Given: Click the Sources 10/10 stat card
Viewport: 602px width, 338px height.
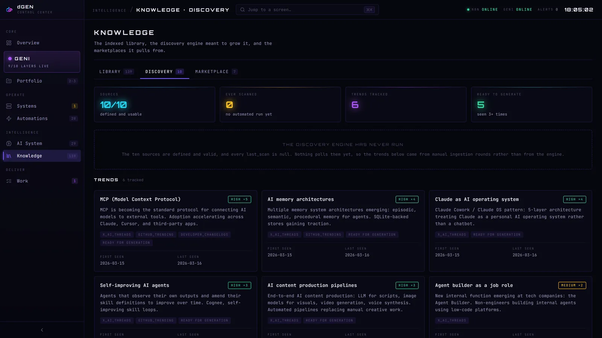Looking at the screenshot, I should pyautogui.click(x=155, y=104).
